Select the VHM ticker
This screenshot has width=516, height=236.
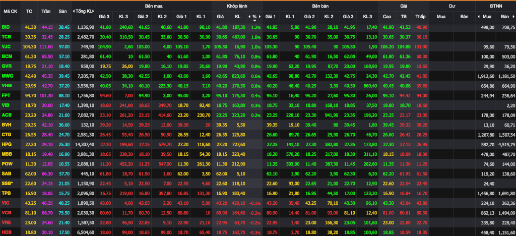pos(7,86)
